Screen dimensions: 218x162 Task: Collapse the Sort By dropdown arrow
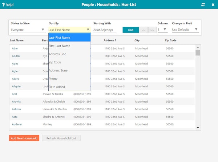coord(88,30)
